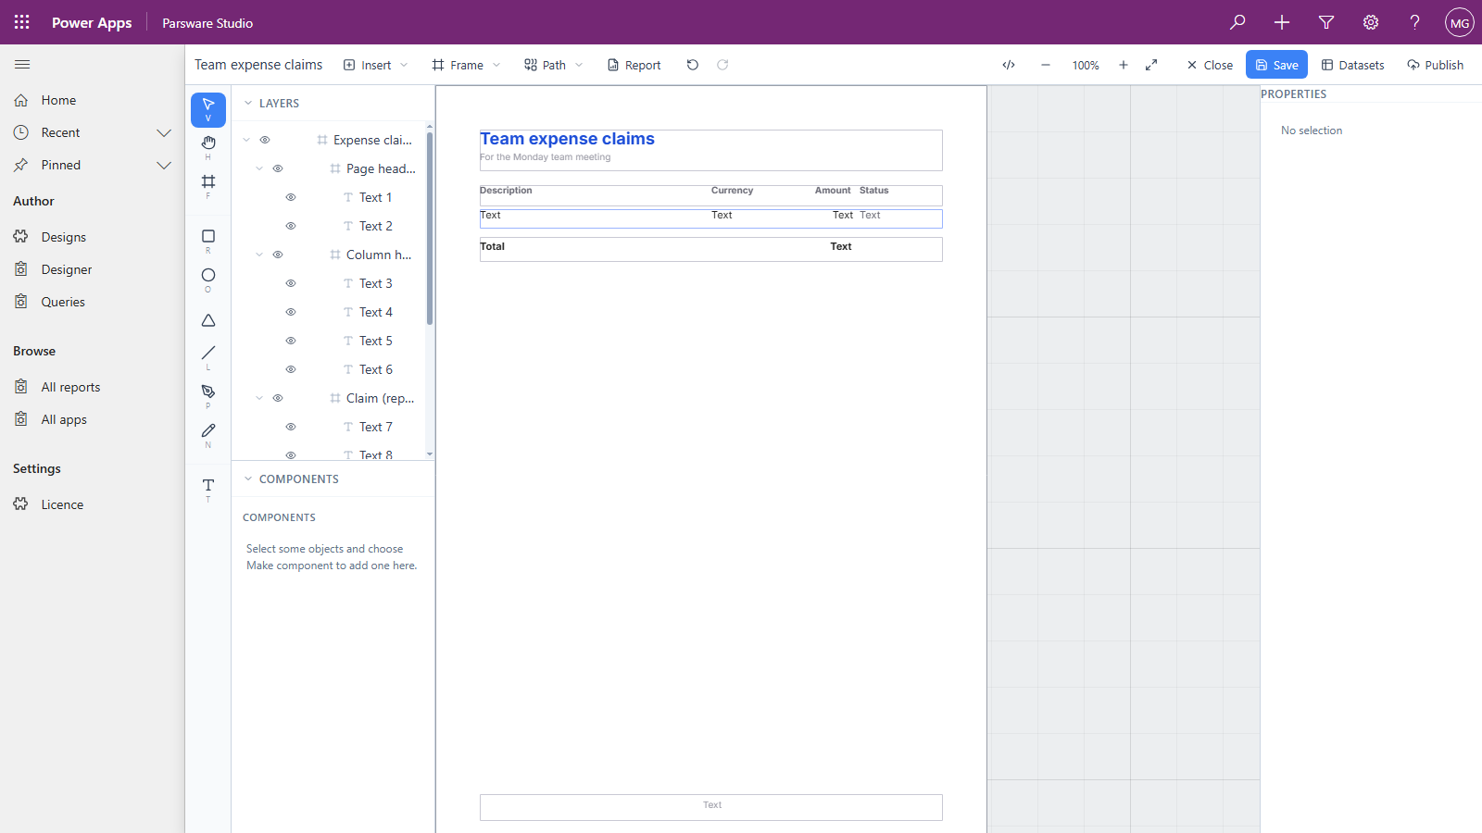The image size is (1482, 833).
Task: Collapse the LAYERS panel
Action: click(x=248, y=104)
